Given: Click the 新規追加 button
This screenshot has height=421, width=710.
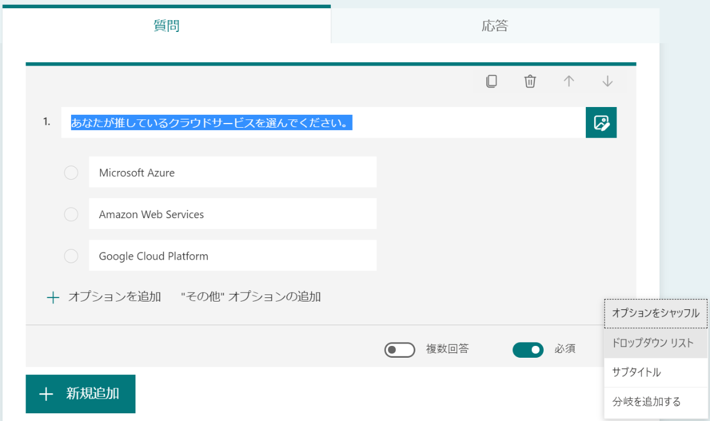Looking at the screenshot, I should pyautogui.click(x=80, y=394).
